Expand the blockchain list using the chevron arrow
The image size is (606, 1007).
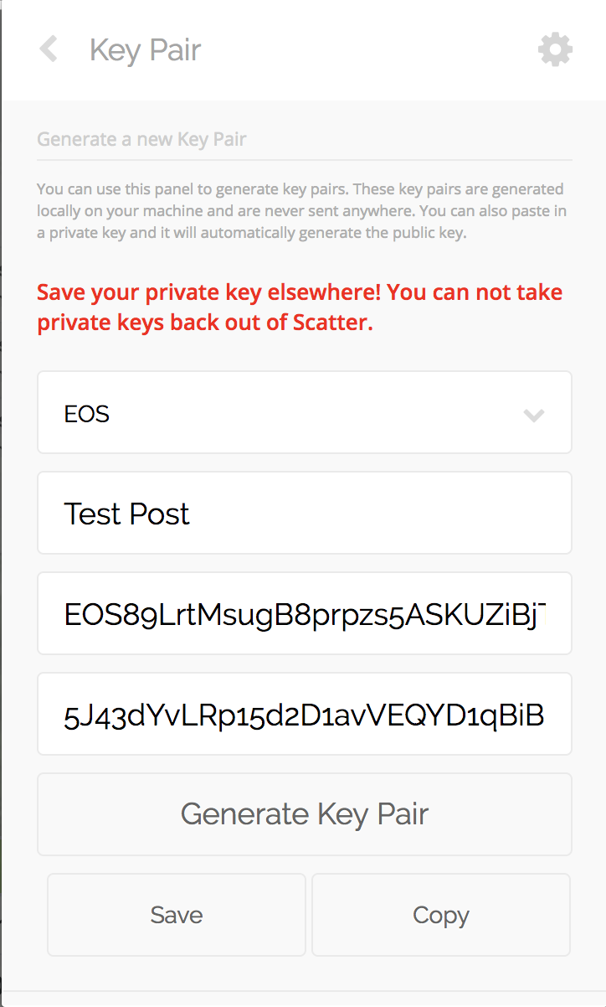(x=533, y=415)
